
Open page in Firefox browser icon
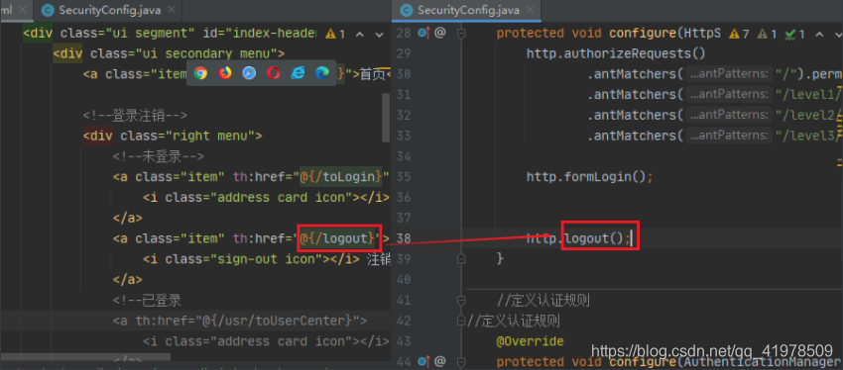coord(225,73)
